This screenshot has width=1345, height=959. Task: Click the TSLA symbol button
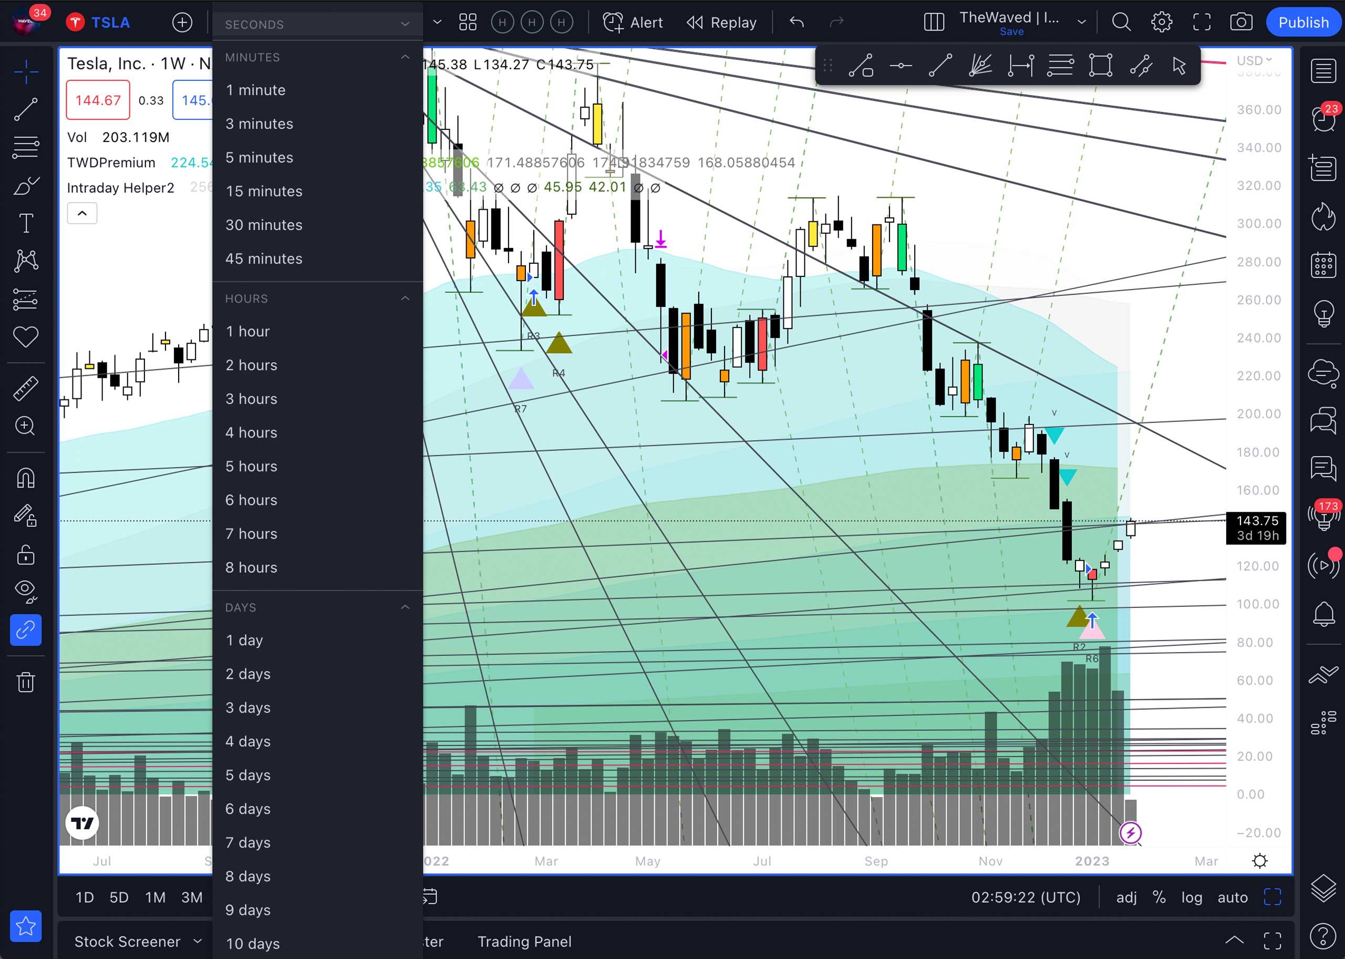click(98, 23)
